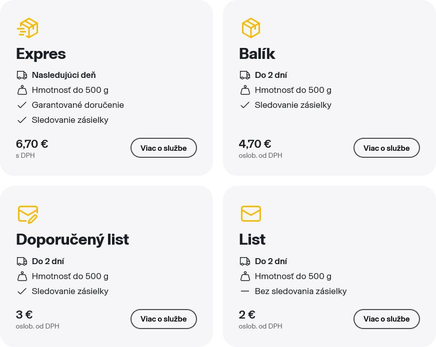Click the checkmark beside Garantované doručenie
Image resolution: width=436 pixels, height=347 pixels.
click(22, 105)
